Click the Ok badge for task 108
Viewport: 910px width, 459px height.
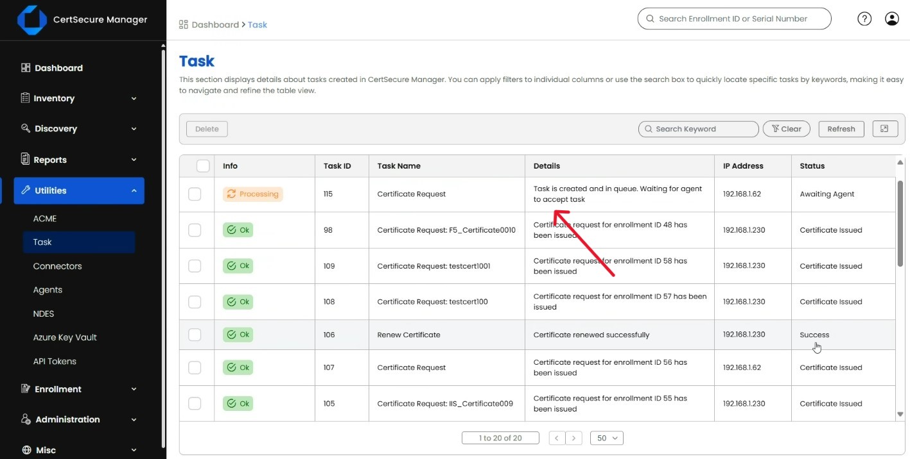[238, 301]
